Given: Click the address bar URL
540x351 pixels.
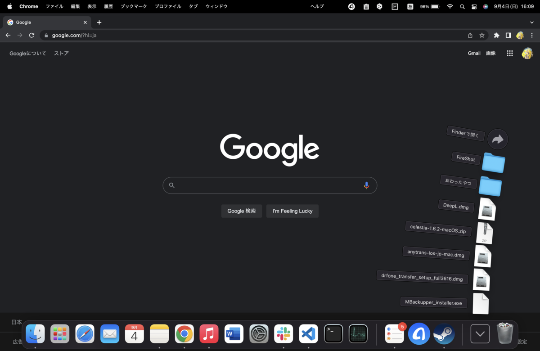Looking at the screenshot, I should [74, 35].
